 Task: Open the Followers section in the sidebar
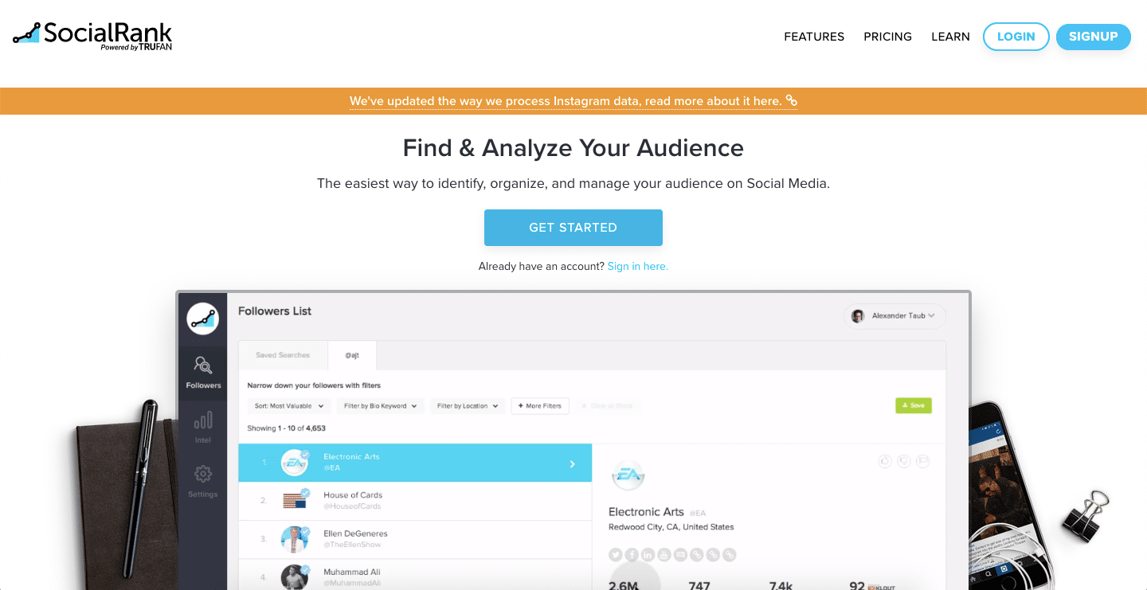203,372
